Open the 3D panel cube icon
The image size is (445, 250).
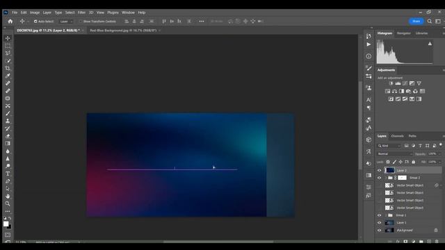pos(369,140)
